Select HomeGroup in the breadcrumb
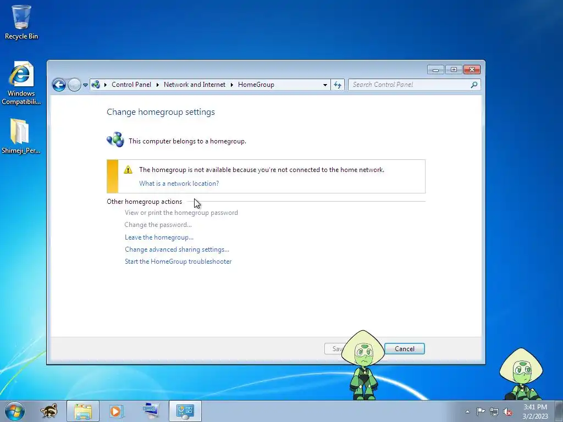The width and height of the screenshot is (563, 422). 256,85
